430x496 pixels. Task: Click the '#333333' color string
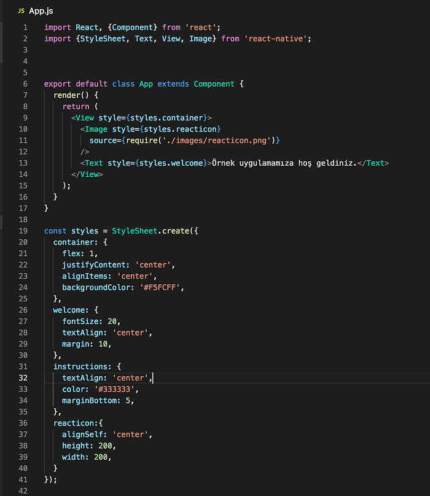(x=114, y=389)
